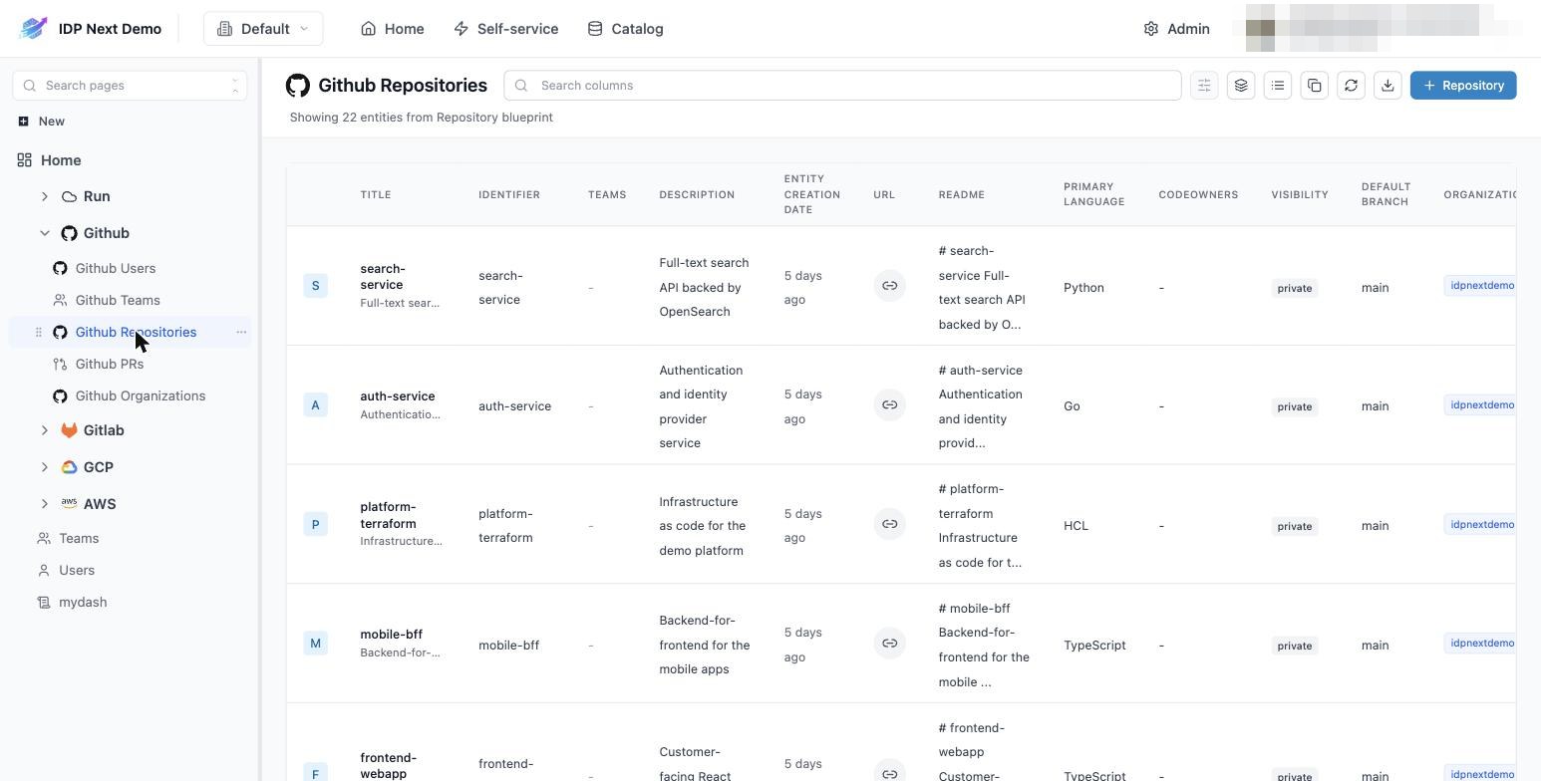The width and height of the screenshot is (1541, 781).
Task: Click the download export icon
Action: [1387, 86]
